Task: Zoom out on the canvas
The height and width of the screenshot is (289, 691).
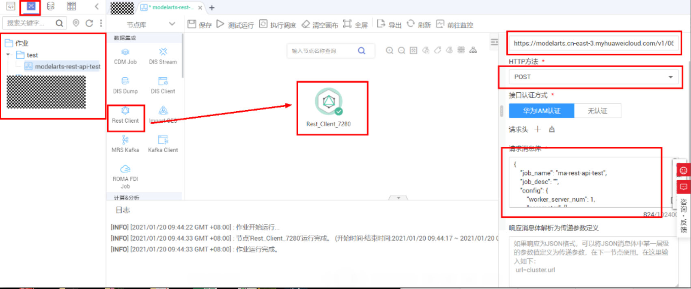Action: (401, 50)
